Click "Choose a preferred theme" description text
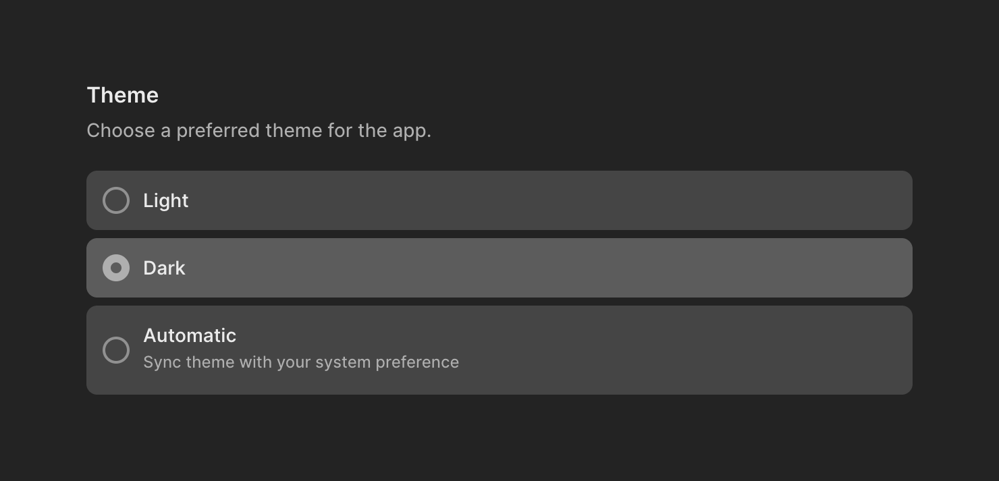This screenshot has height=481, width=999. (x=259, y=130)
